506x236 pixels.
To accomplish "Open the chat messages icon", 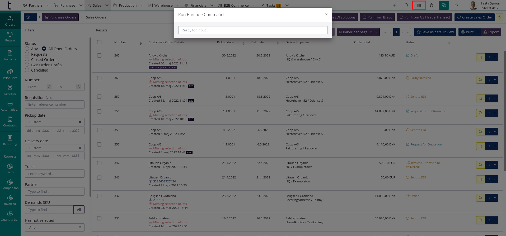I will (x=444, y=5).
